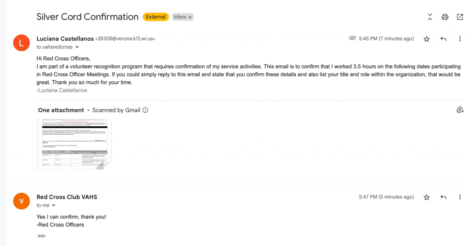This screenshot has height=246, width=473.
Task: Add attachment to Google Drive
Action: pos(460,110)
